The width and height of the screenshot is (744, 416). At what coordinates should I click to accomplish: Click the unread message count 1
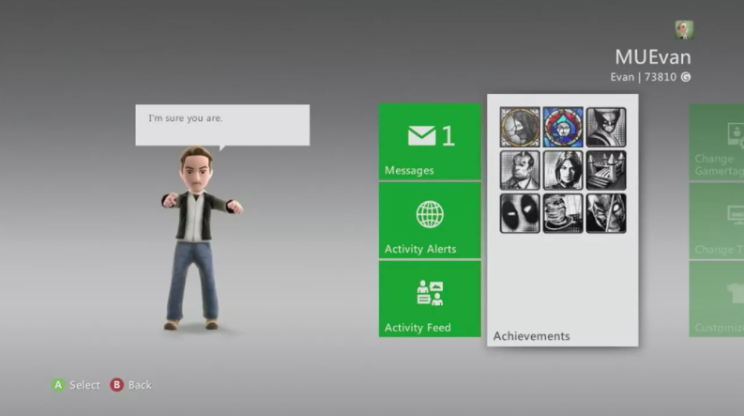[x=448, y=136]
